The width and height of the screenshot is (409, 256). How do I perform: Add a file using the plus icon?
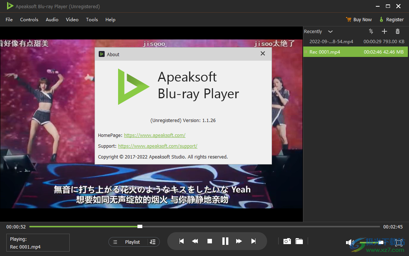[384, 32]
